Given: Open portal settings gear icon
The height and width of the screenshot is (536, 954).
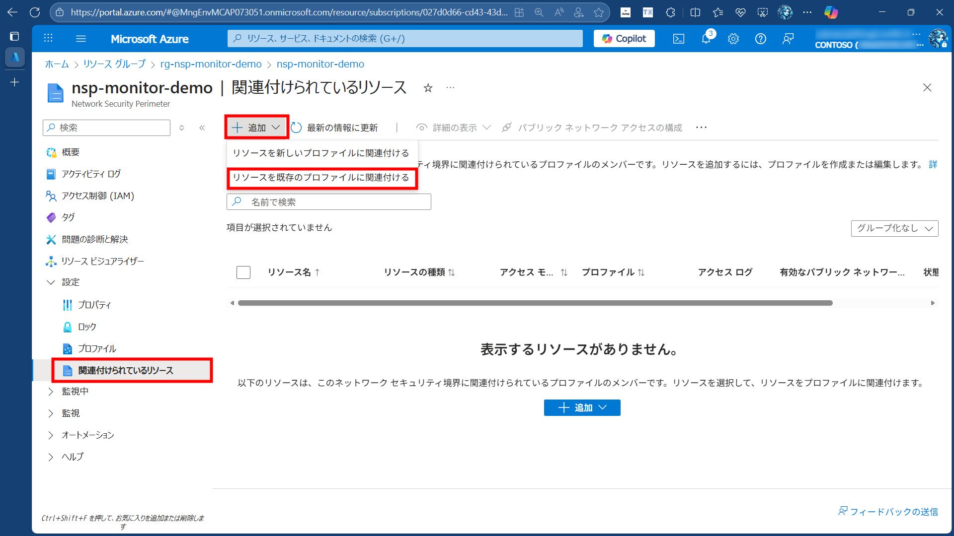Looking at the screenshot, I should 733,39.
